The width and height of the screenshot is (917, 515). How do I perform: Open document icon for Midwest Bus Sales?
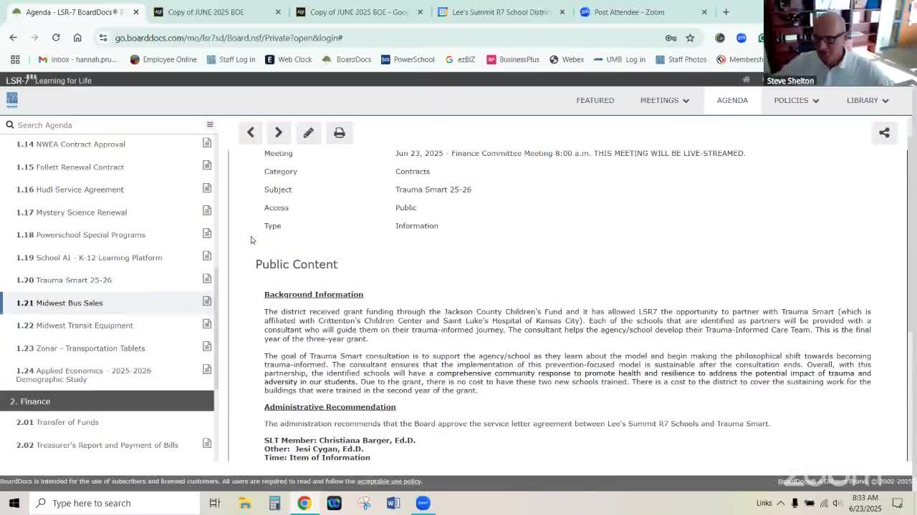pyautogui.click(x=206, y=302)
